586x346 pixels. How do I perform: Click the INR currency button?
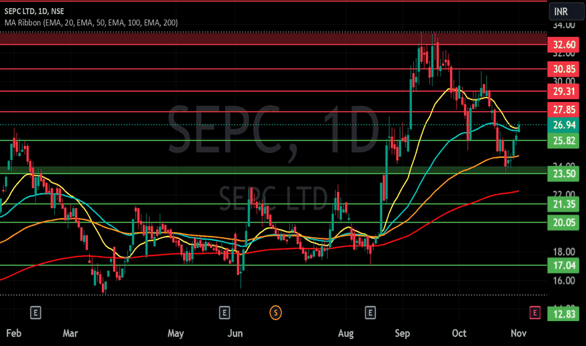coord(566,11)
